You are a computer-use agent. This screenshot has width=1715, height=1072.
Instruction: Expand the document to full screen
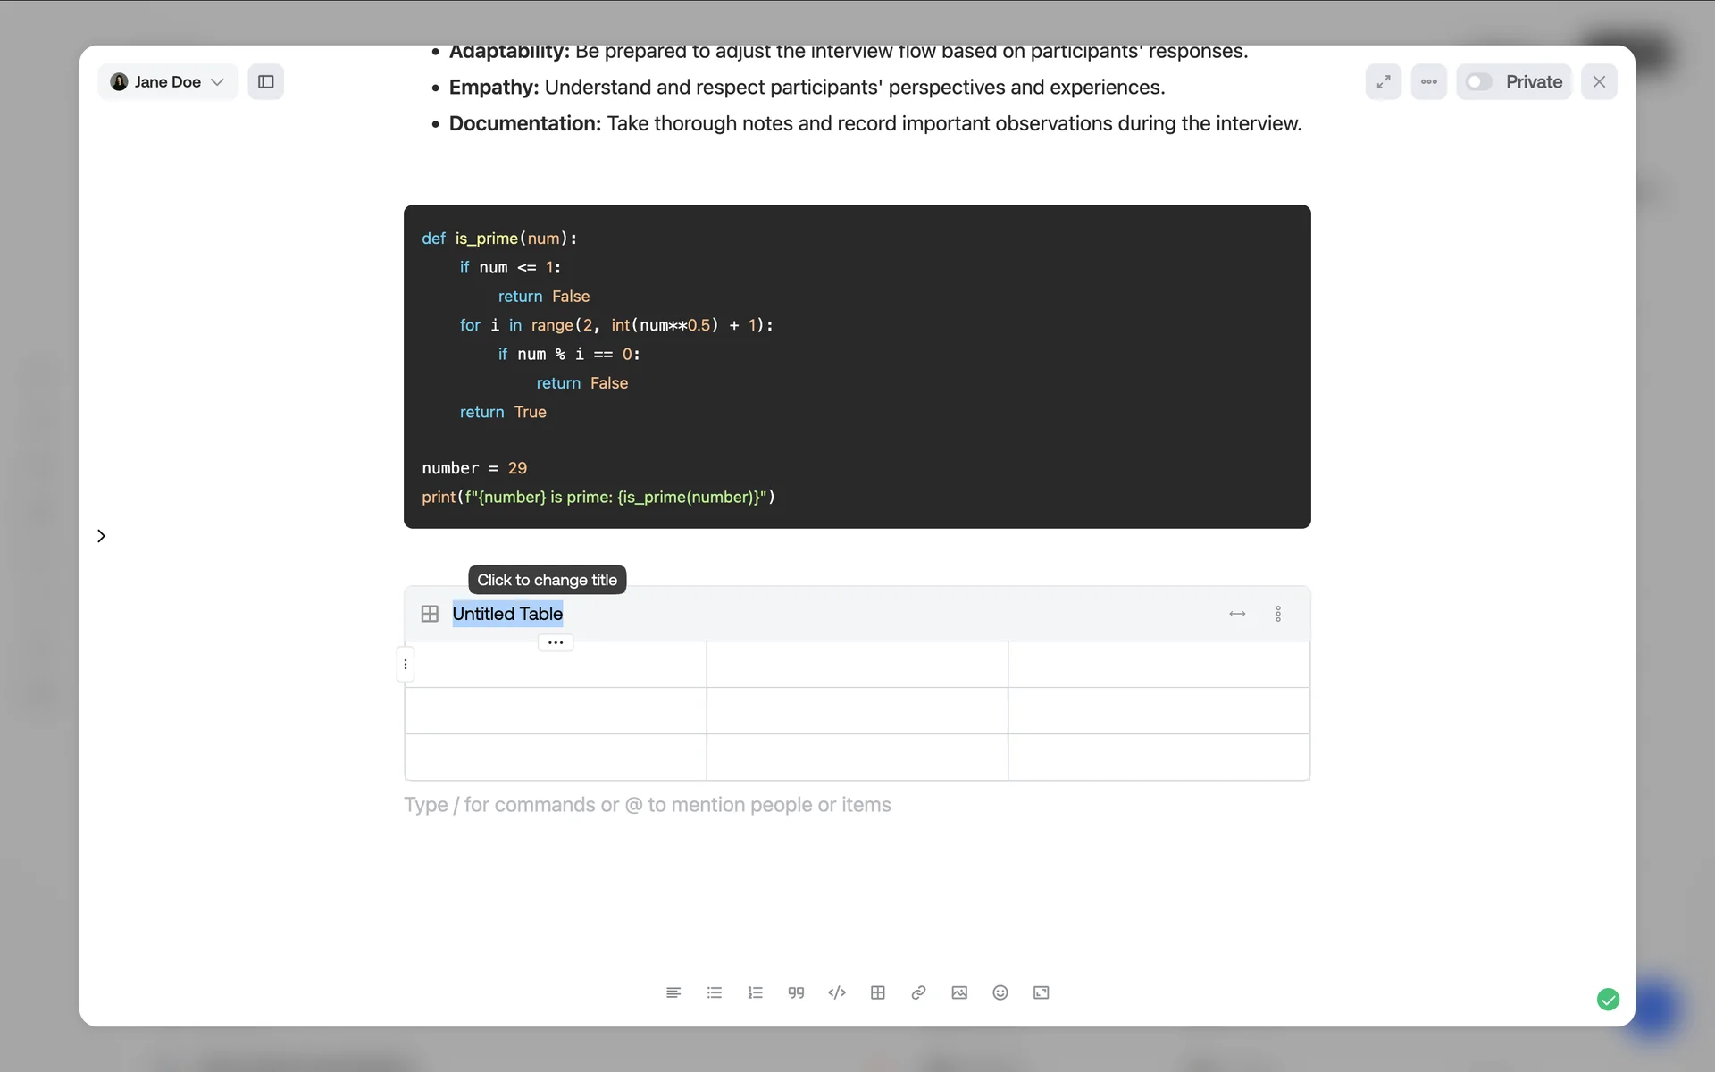[x=1384, y=82]
